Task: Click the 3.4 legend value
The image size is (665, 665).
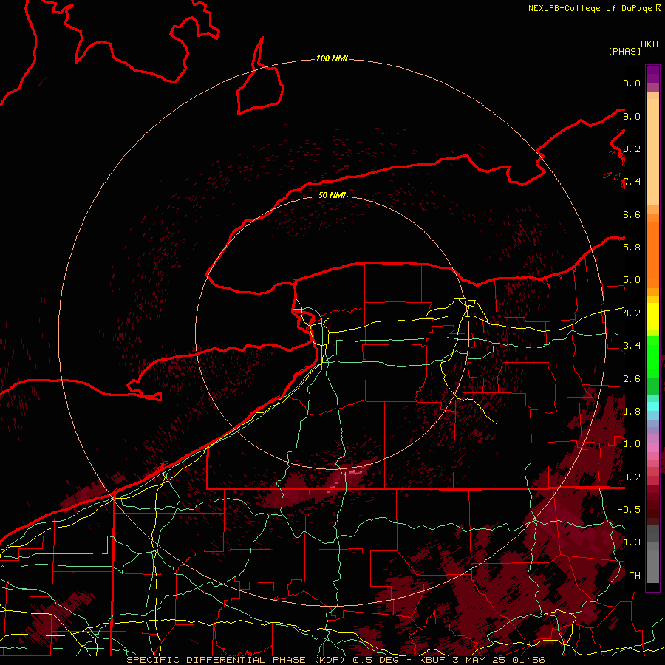Action: click(632, 345)
